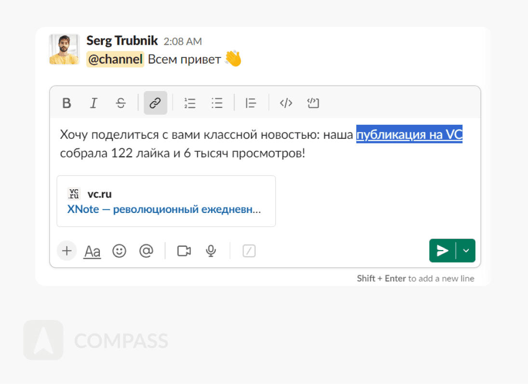Screen dimensions: 528x384
Task: Open the XNote article link preview
Action: (x=164, y=209)
